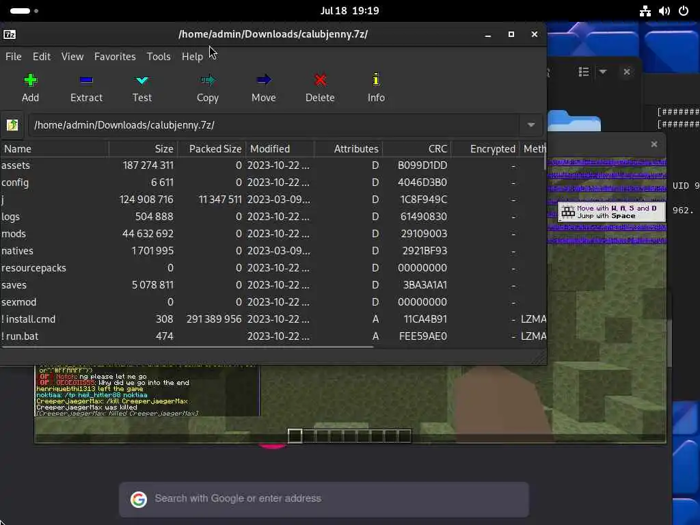Click the red Delete icon
Image resolution: width=700 pixels, height=525 pixels.
320,81
